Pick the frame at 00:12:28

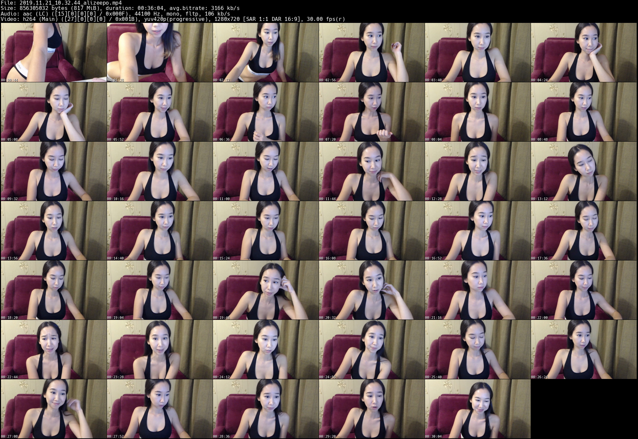[x=478, y=171]
